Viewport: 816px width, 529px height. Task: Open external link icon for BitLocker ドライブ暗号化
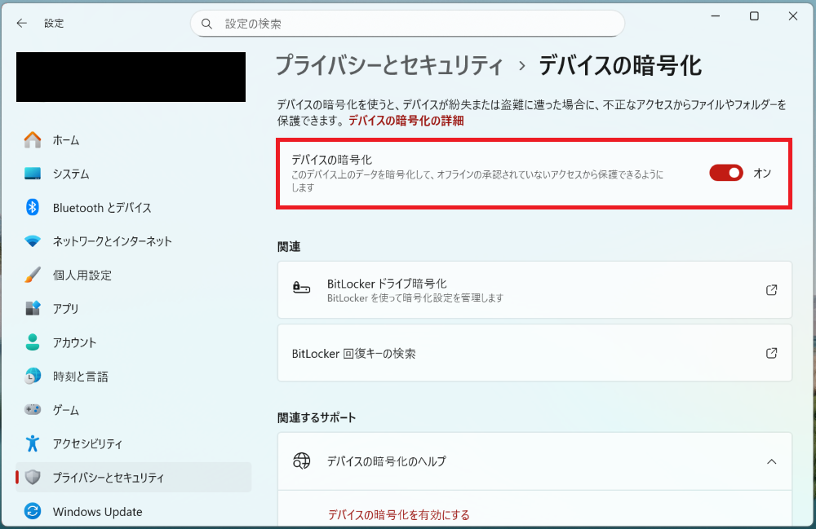771,290
